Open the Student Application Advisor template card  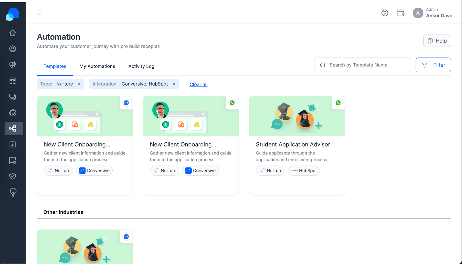297,146
